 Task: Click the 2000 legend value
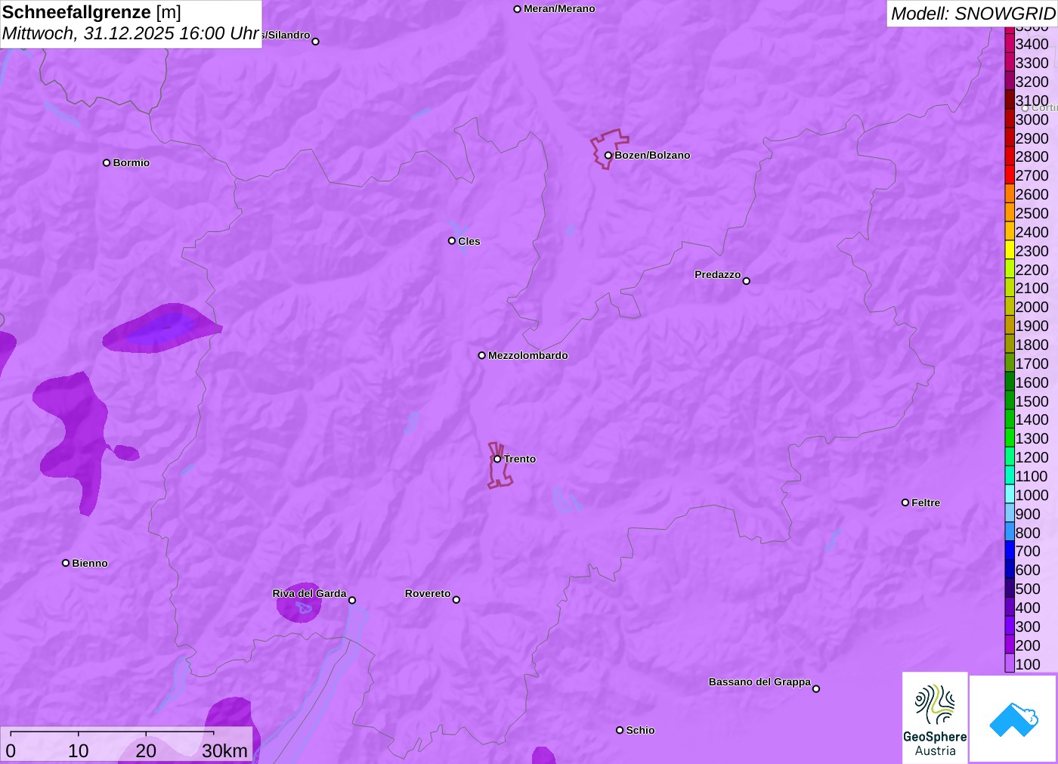coord(1032,307)
